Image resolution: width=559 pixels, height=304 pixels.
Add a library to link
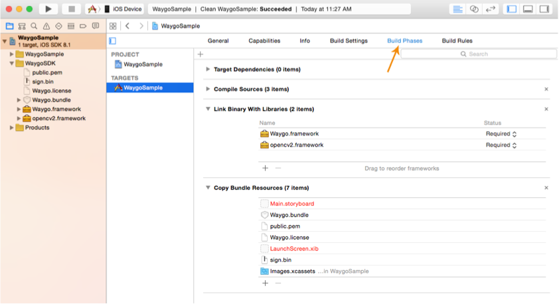coord(266,168)
